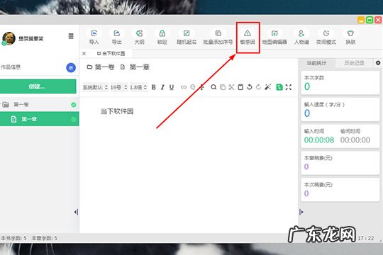Click the 00:00:08 input time value
Screen dimensions: 383x255
(319, 140)
